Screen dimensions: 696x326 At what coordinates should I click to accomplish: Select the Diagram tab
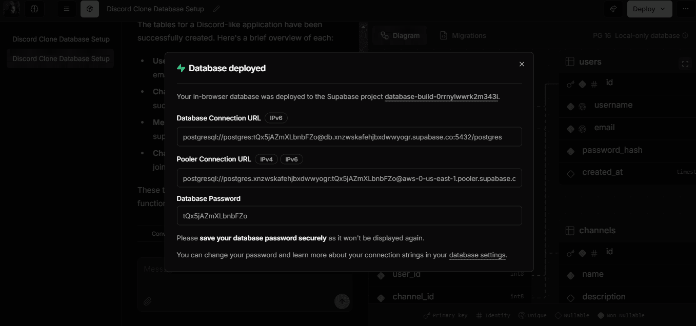pos(400,35)
